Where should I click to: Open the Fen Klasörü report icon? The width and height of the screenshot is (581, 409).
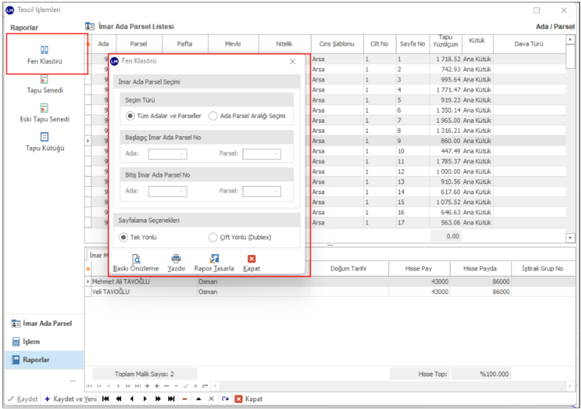44,51
